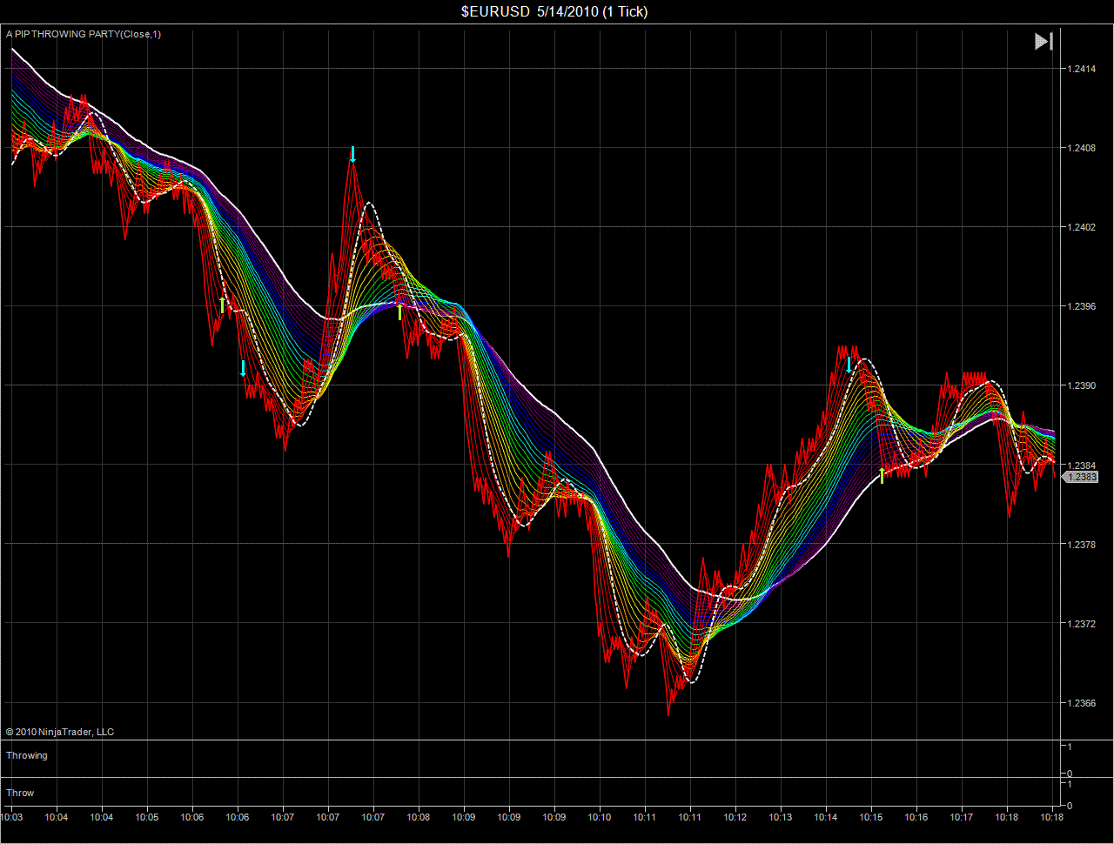Click the 1.2372 price axis label
Screen dimensions: 1114x844
(x=1082, y=624)
